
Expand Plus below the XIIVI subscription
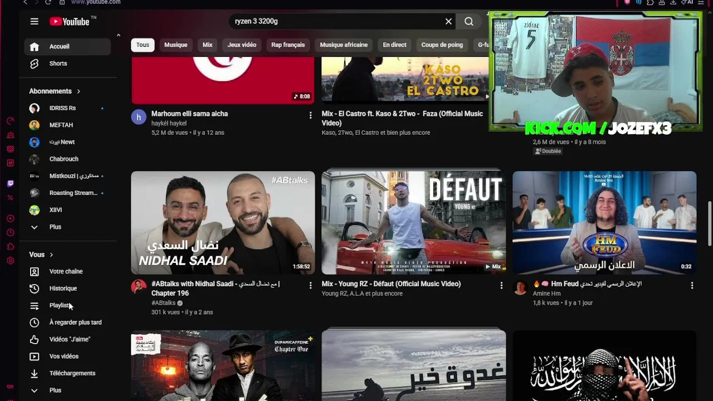67,227
